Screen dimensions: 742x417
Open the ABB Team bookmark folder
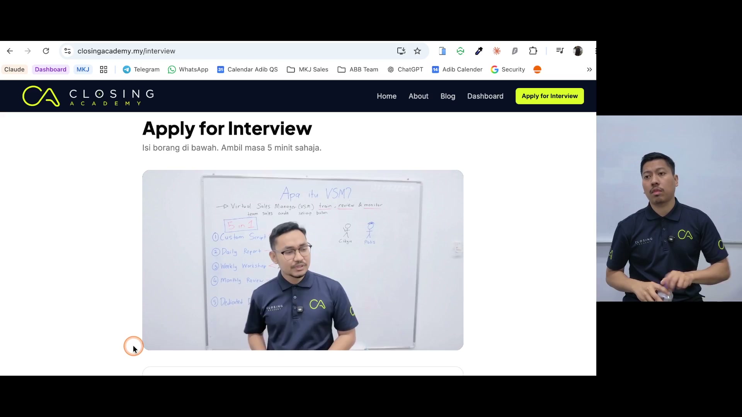pyautogui.click(x=358, y=69)
